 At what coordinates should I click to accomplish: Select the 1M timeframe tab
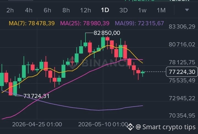click(161, 10)
